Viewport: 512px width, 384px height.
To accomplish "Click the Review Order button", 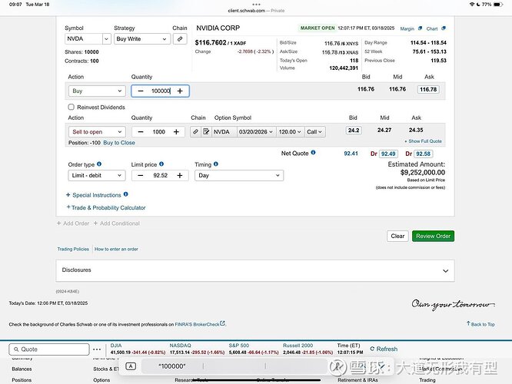I will coord(433,237).
